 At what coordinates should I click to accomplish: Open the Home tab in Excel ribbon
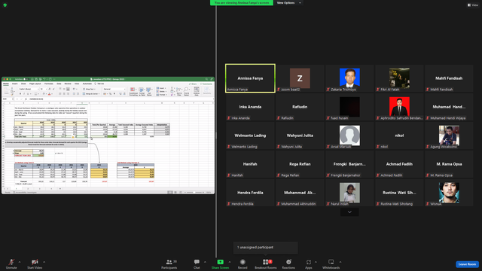coord(6,84)
